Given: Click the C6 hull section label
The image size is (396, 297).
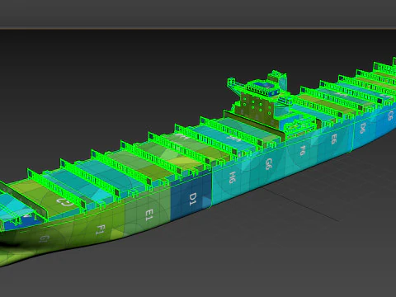Looking at the screenshot, I should click(390, 115).
